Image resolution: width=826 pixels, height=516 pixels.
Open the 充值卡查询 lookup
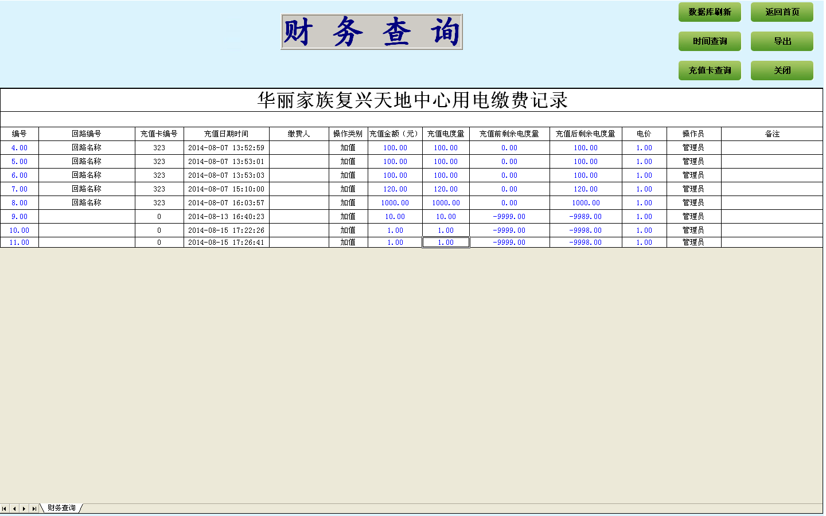click(x=710, y=71)
